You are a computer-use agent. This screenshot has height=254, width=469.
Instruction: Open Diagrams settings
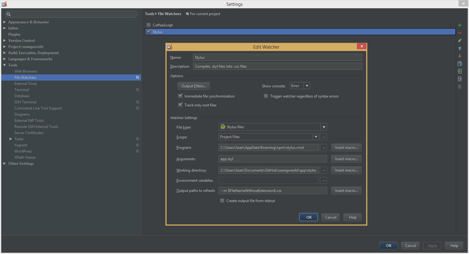(x=22, y=114)
